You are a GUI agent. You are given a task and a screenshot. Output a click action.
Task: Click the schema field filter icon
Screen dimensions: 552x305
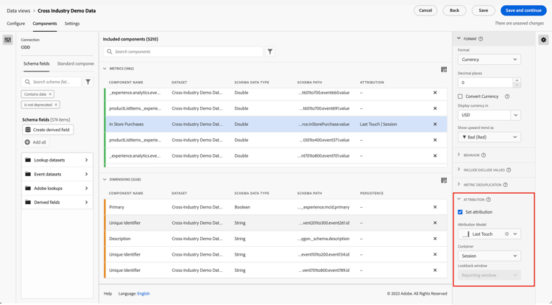(88, 82)
